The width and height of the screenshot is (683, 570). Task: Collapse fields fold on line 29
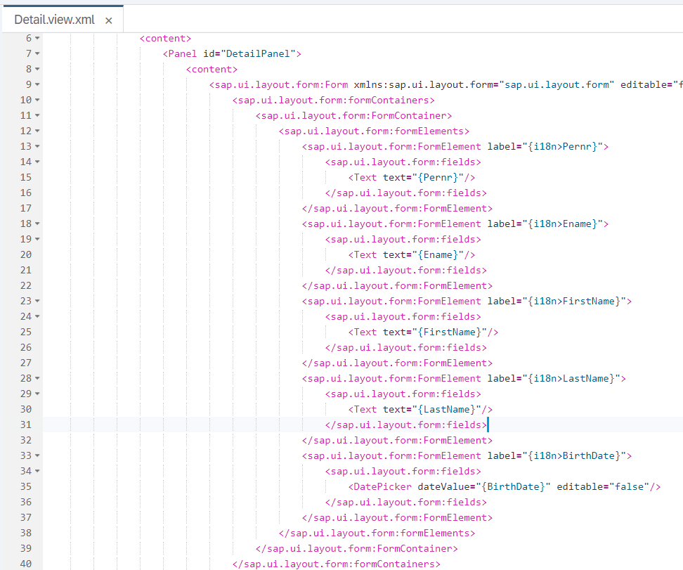coord(37,394)
